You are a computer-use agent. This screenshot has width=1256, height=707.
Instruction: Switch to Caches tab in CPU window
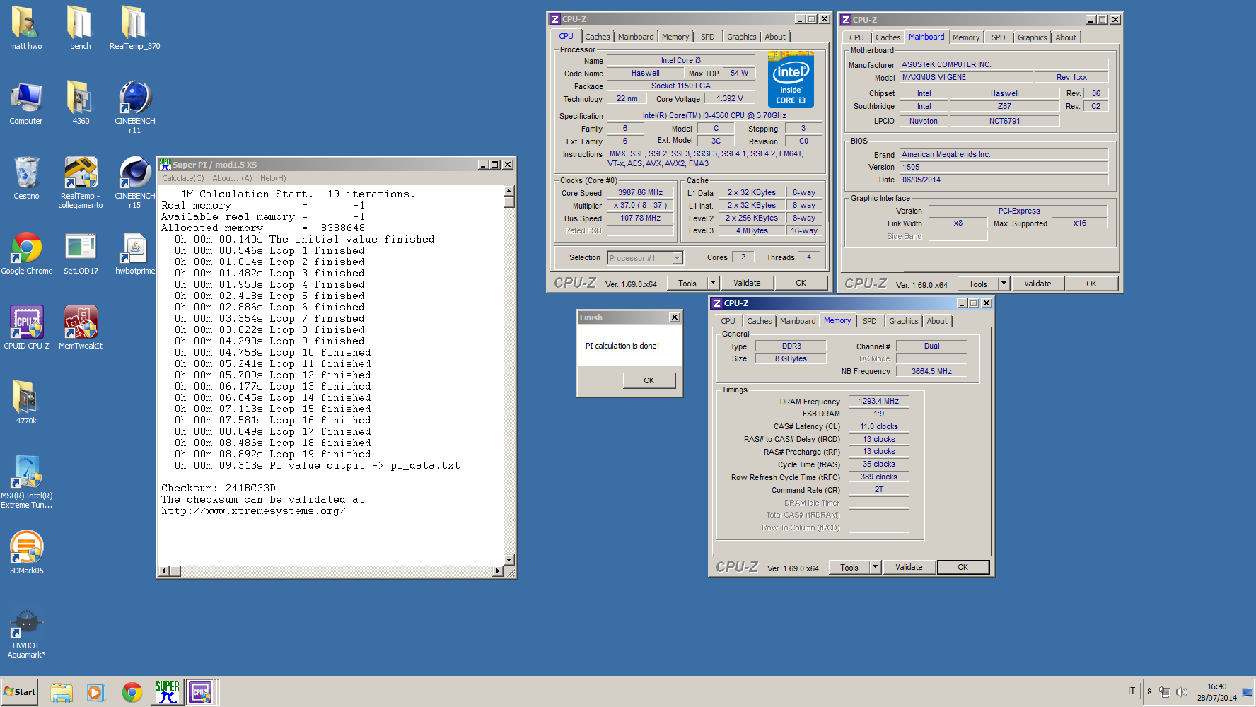[x=597, y=37]
